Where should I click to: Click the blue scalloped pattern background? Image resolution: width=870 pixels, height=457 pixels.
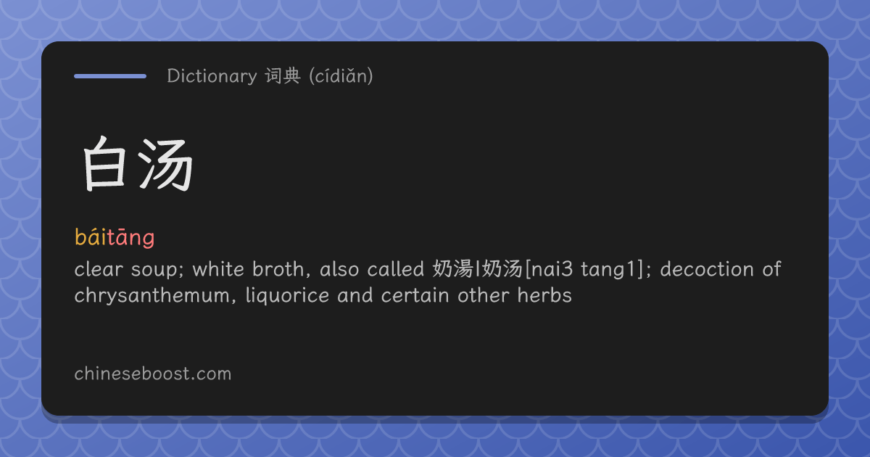435,18
